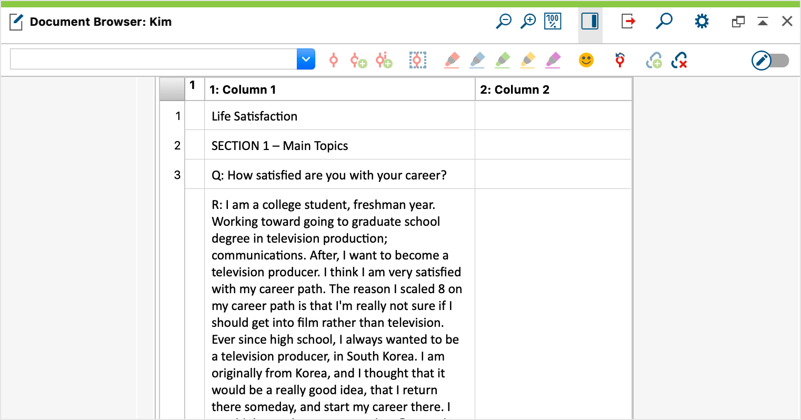Image resolution: width=801 pixels, height=420 pixels.
Task: Highlight selection with blue marker
Action: point(477,60)
